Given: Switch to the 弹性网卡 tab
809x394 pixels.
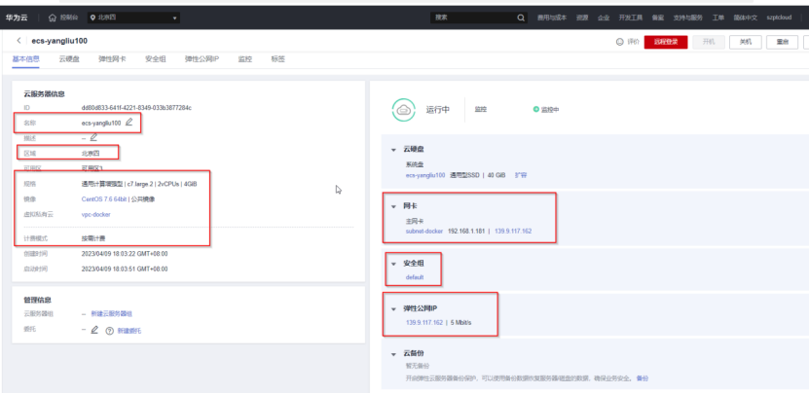Looking at the screenshot, I should coord(113,59).
